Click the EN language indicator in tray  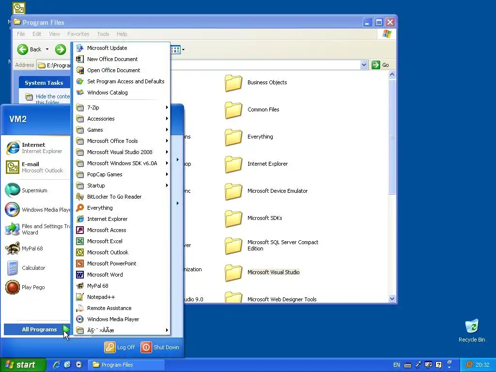coord(396,365)
